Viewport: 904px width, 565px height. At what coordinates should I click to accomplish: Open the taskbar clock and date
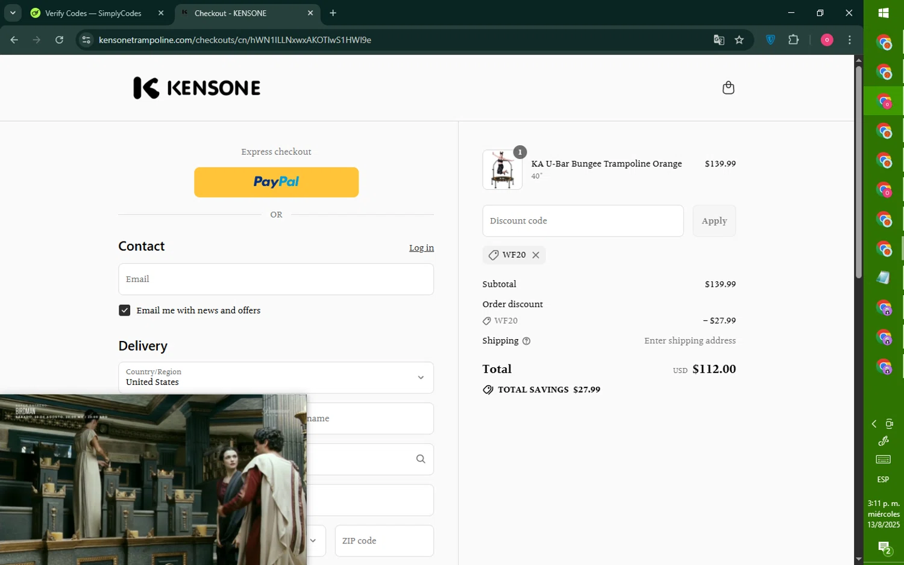(x=884, y=514)
